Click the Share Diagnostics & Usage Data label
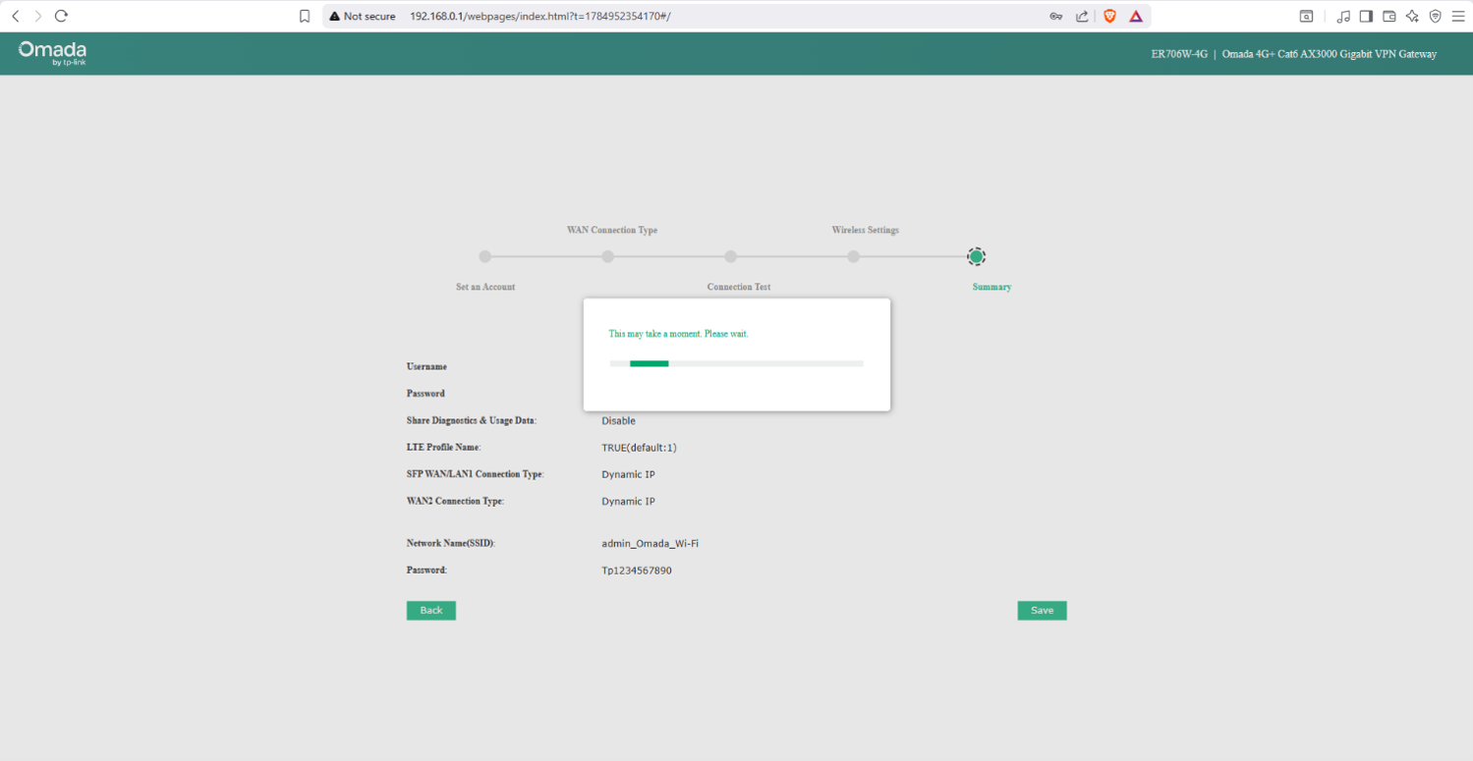1473x761 pixels. coord(472,420)
